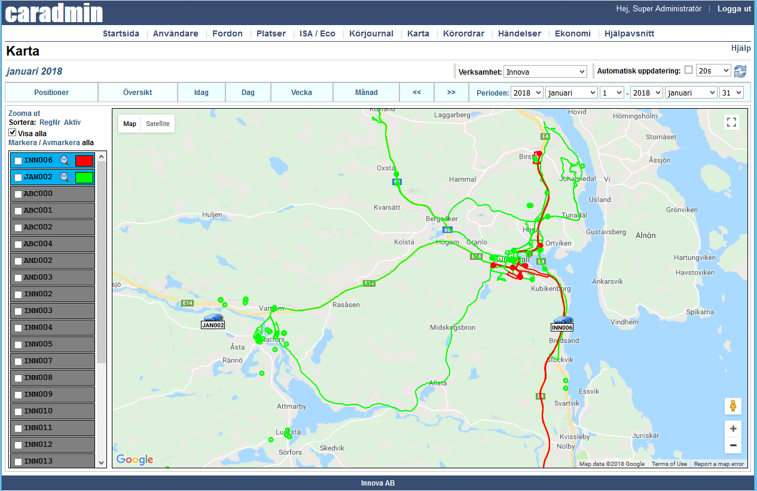
Task: Click the Vecka button
Action: point(302,93)
